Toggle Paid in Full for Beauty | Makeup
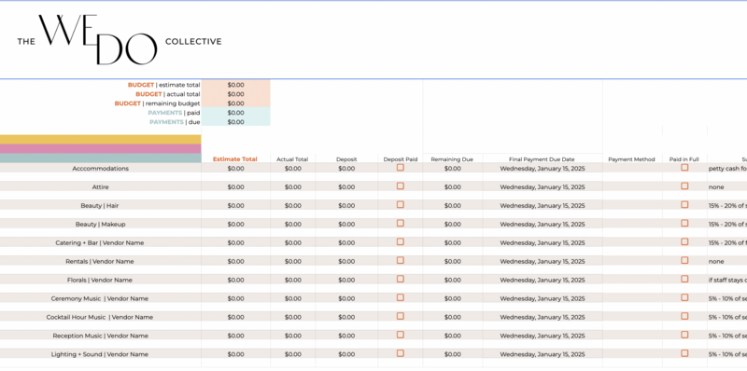Screen dimensions: 747x371 [684, 223]
